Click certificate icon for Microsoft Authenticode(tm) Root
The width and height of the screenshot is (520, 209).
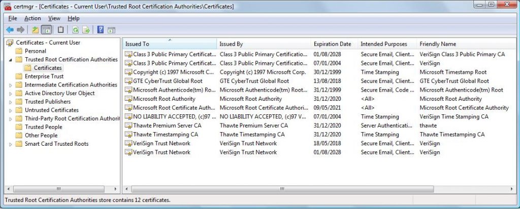(128, 90)
